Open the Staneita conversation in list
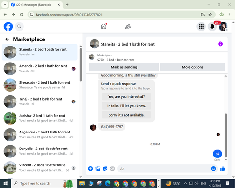Viewport: 235px width, 188px height. click(x=39, y=52)
